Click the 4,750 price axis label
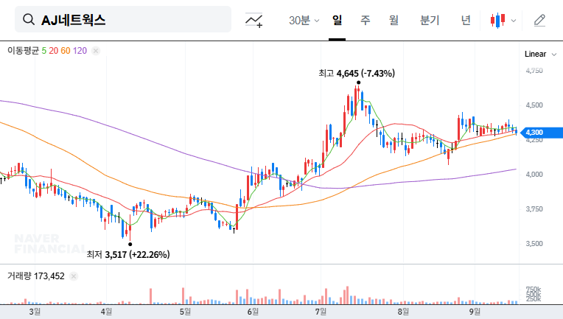 point(534,71)
